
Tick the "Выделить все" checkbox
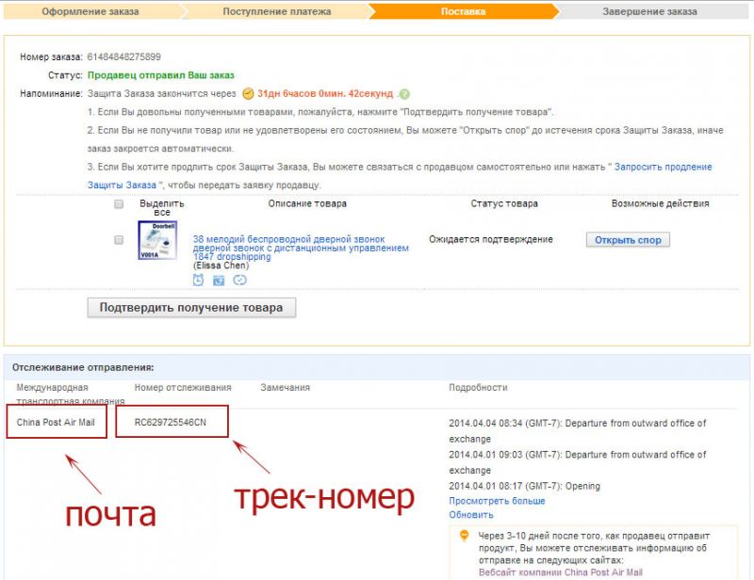[119, 204]
